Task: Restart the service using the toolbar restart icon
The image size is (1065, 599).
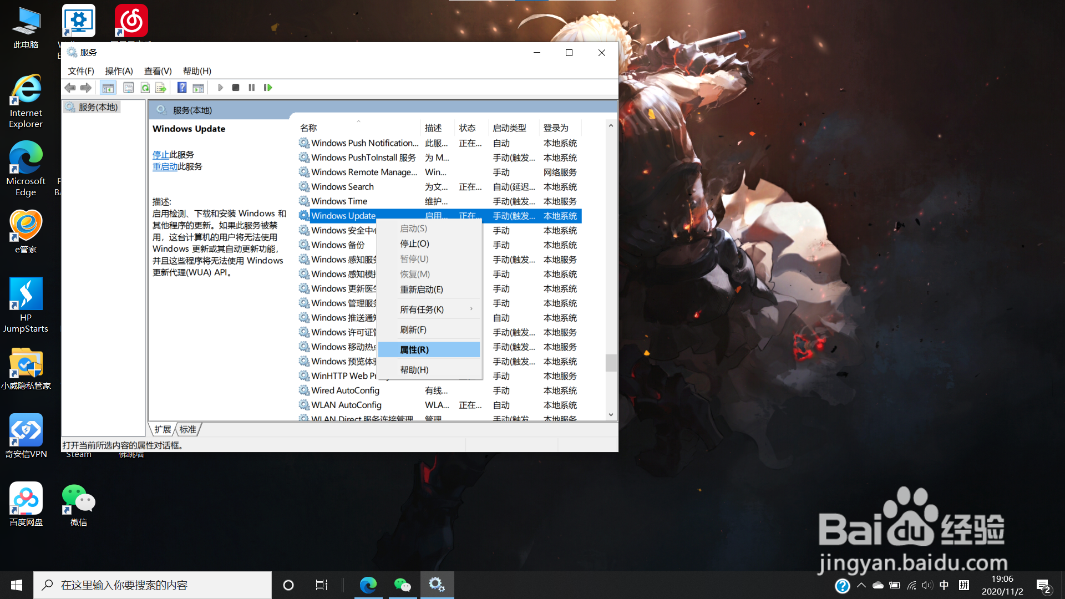Action: (x=268, y=87)
